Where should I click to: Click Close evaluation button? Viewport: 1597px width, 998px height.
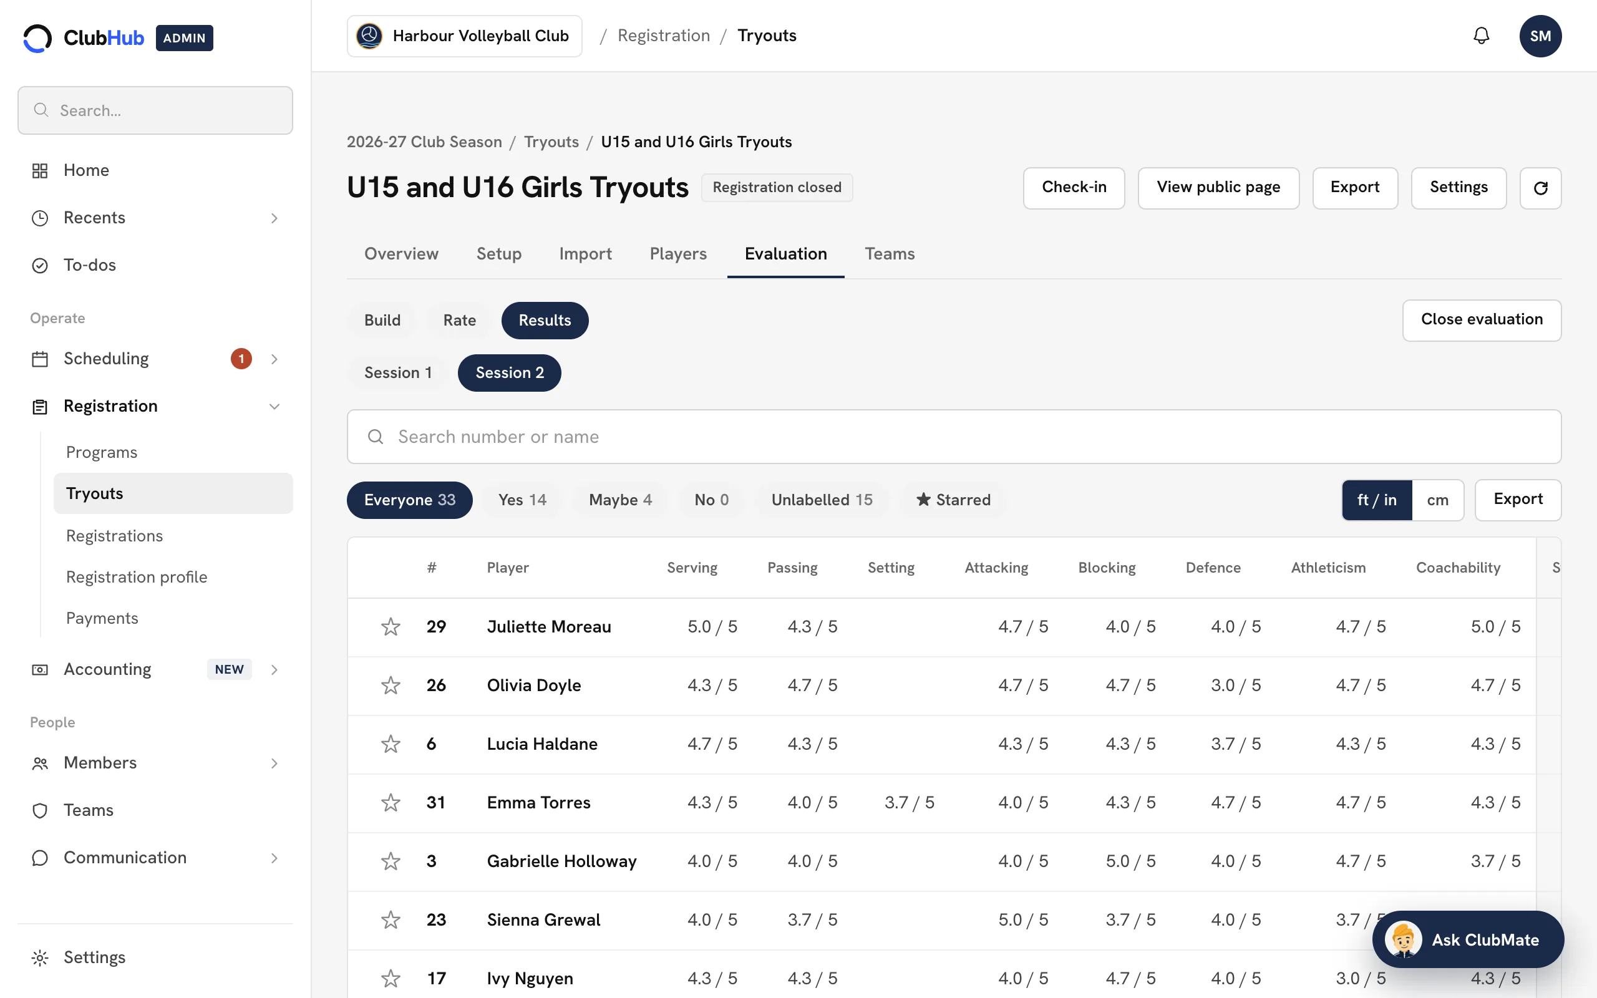1482,320
